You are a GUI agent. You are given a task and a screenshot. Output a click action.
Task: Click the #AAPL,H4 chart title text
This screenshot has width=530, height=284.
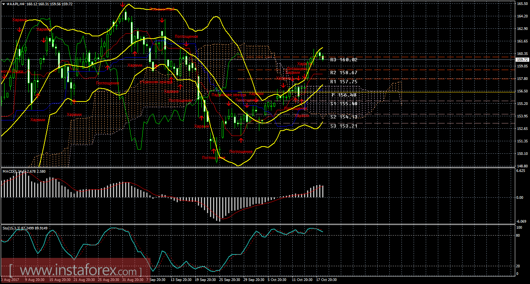pos(16,4)
